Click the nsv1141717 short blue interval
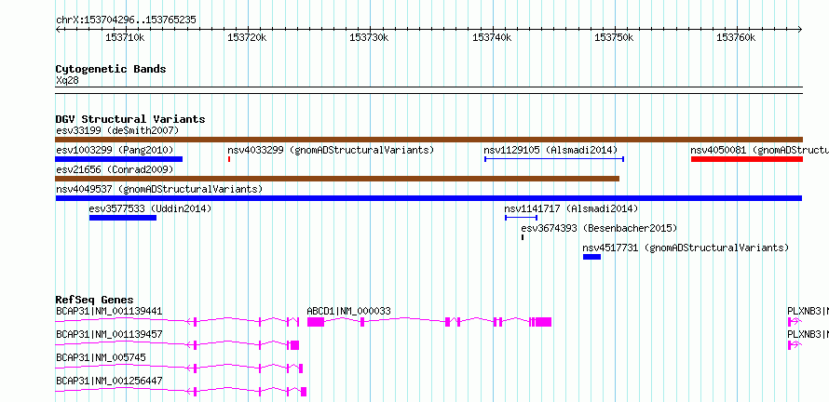The height and width of the screenshot is (402, 829). point(522,217)
